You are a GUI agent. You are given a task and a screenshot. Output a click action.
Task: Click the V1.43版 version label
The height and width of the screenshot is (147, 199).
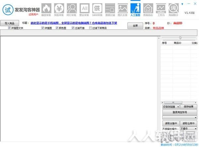(190, 13)
